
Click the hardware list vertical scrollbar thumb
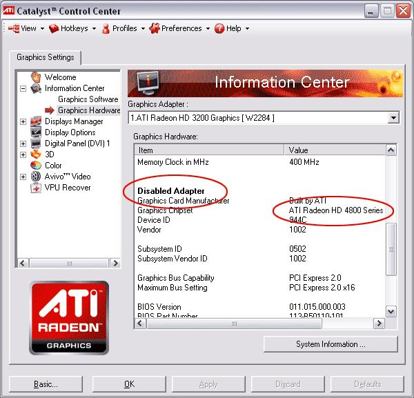[391, 249]
